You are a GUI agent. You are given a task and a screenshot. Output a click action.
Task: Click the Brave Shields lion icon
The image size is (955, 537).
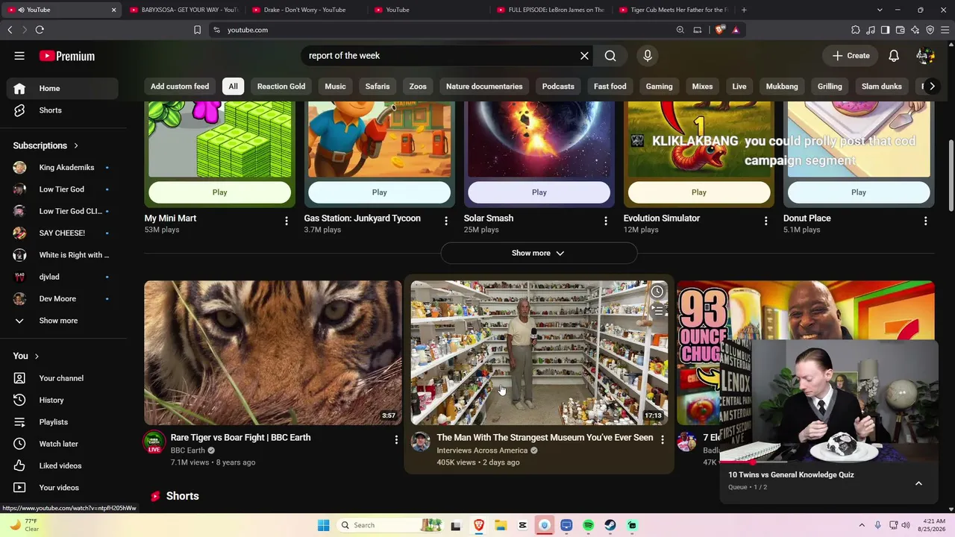coord(719,30)
